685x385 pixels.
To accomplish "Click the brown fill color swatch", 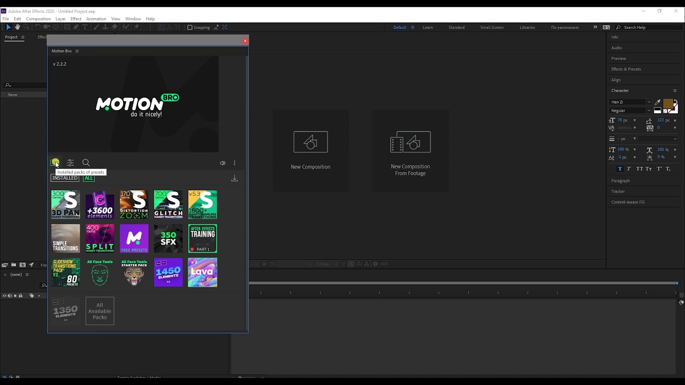I will (667, 104).
